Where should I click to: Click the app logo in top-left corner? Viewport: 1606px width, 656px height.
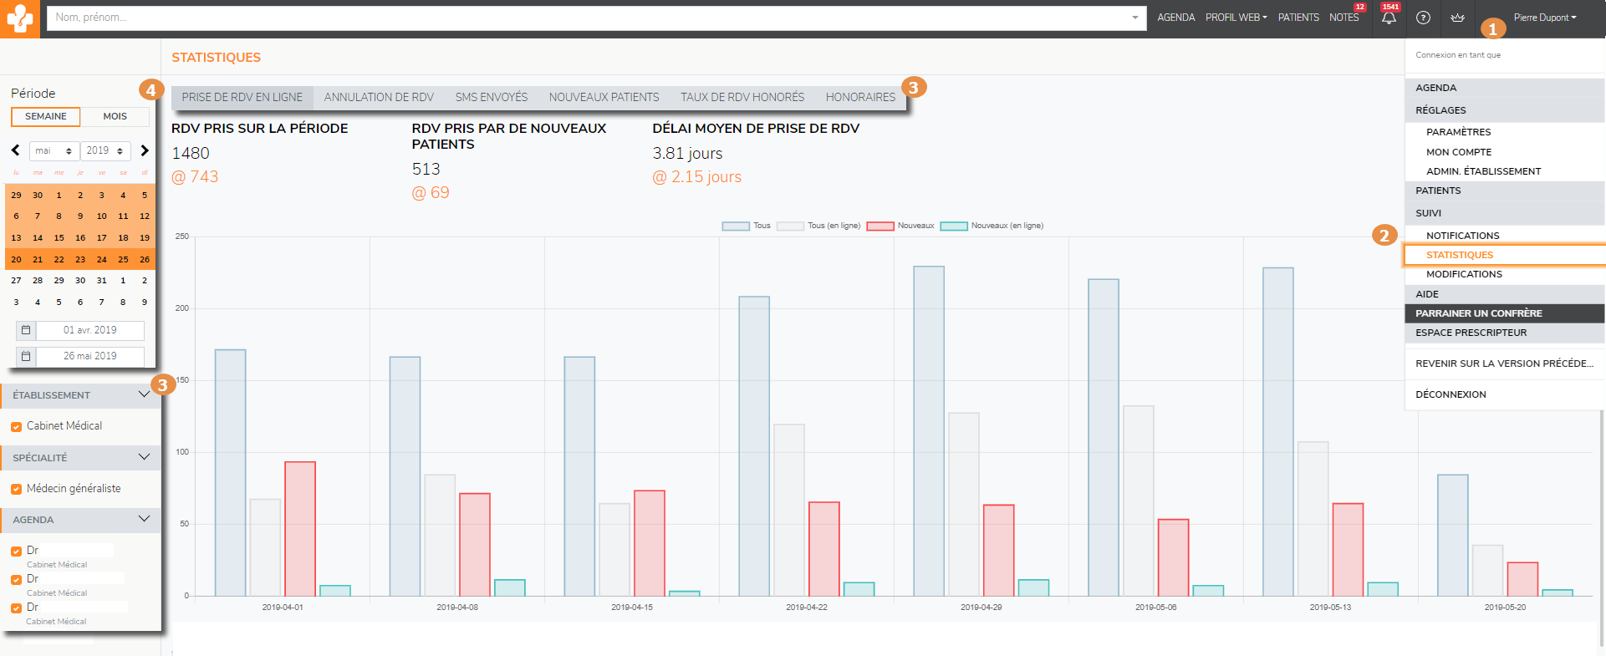click(19, 18)
